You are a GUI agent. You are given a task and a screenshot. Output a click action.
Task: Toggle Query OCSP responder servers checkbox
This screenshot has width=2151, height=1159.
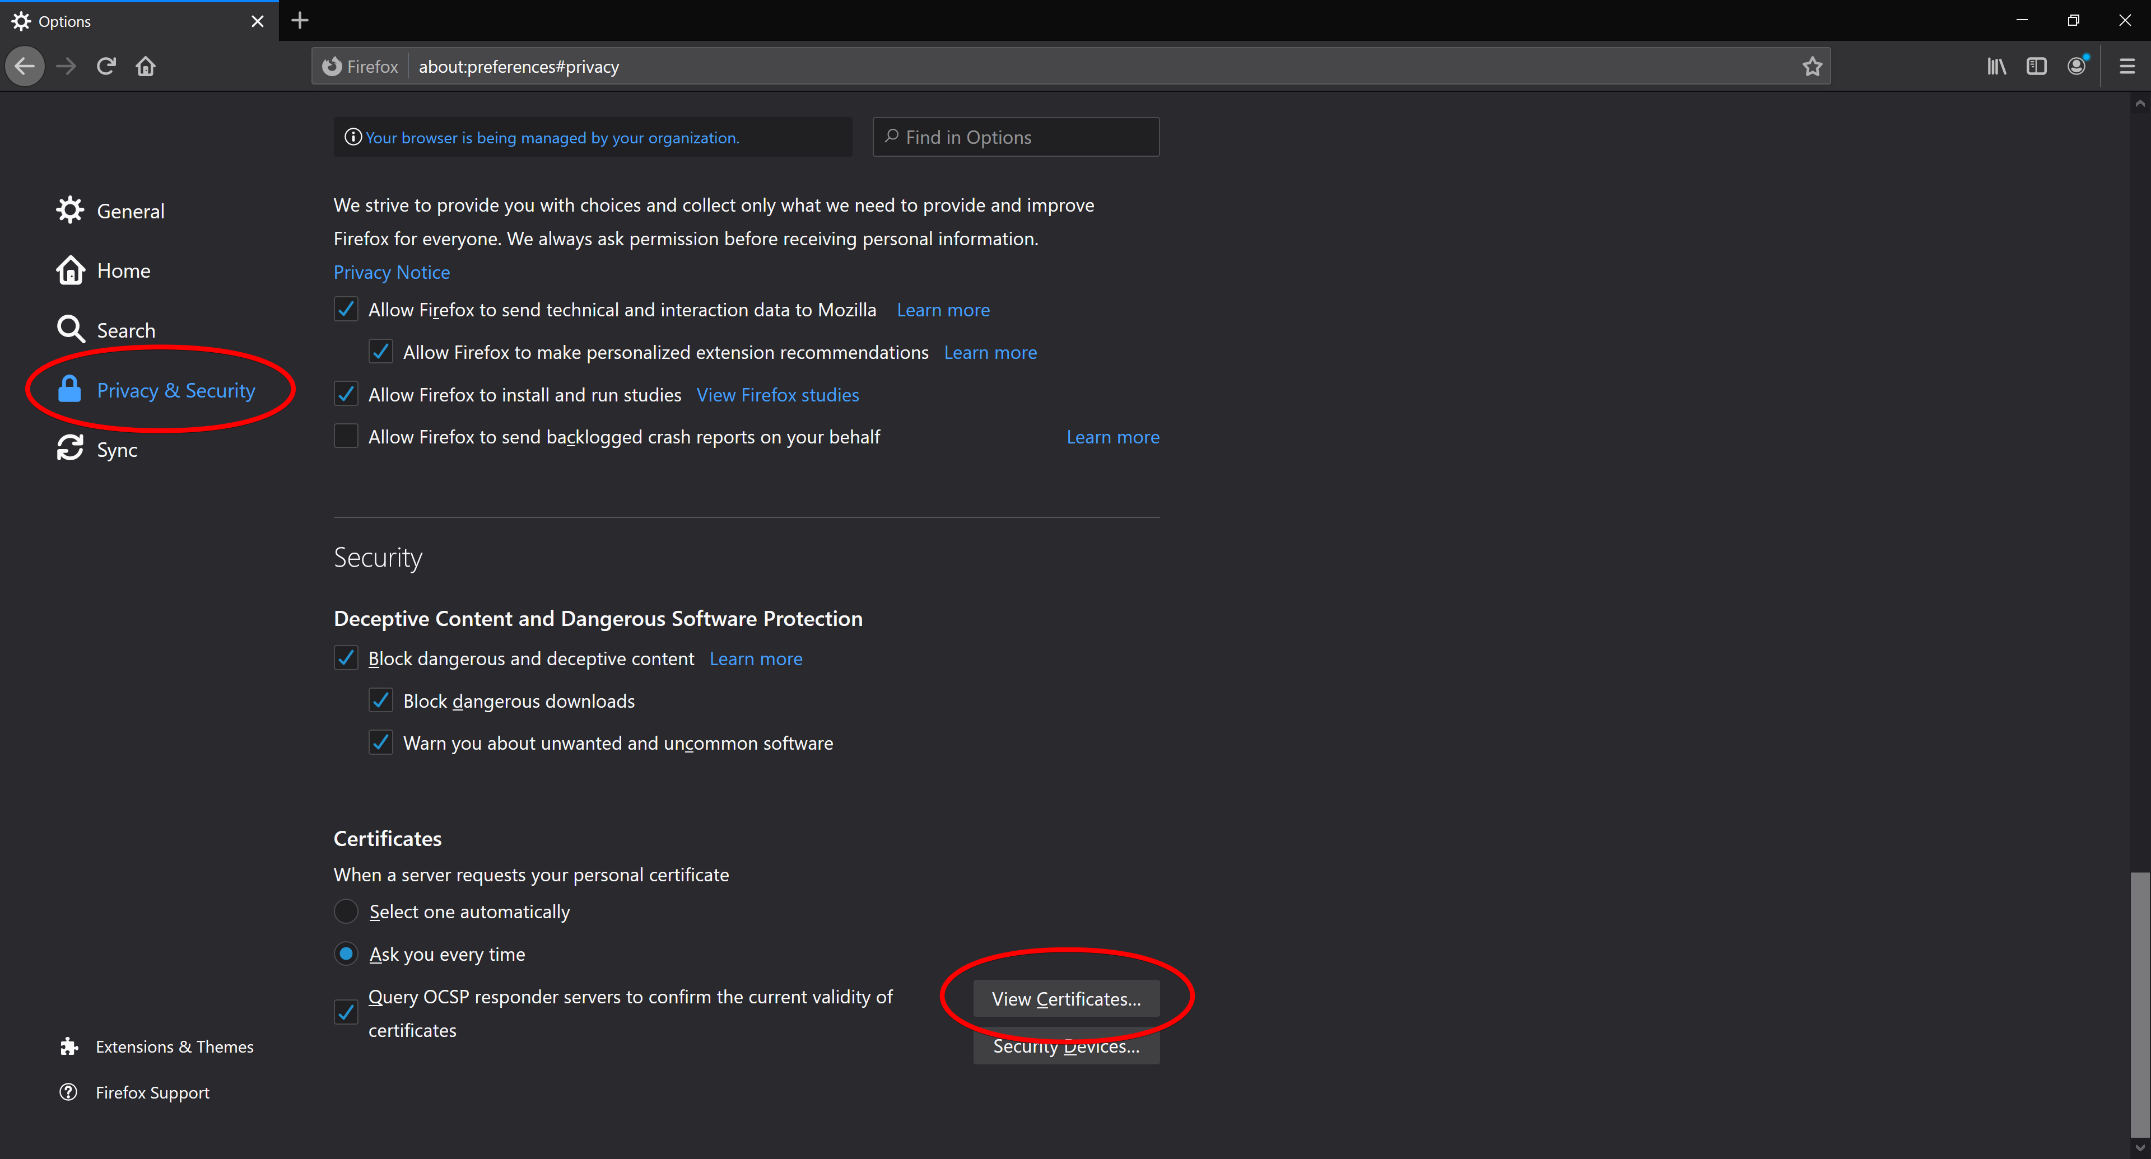[347, 1012]
